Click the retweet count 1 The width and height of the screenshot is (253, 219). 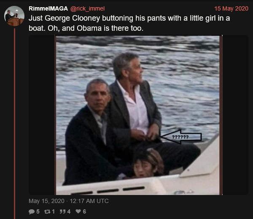point(53,211)
